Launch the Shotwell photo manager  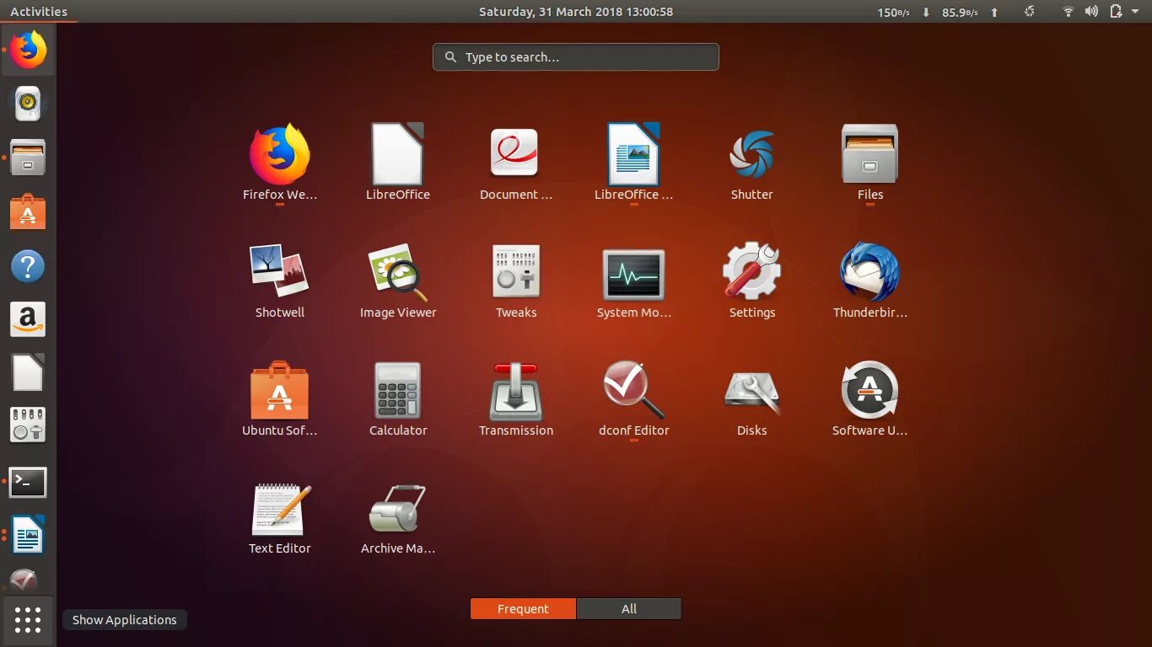coord(279,273)
